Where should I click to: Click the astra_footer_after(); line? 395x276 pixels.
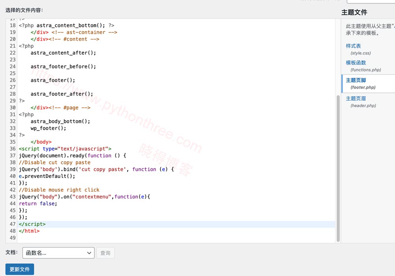(x=62, y=94)
